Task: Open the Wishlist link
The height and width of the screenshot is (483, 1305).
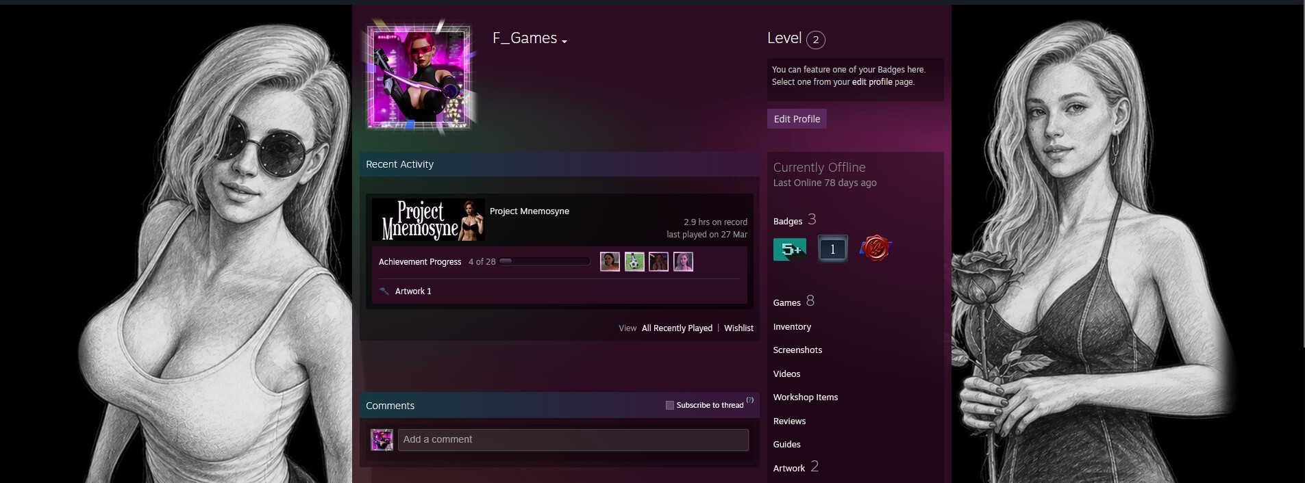Action: pos(738,328)
